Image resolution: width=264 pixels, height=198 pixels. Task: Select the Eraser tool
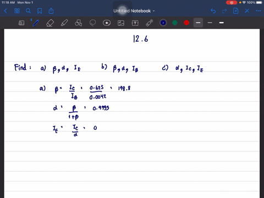50,23
